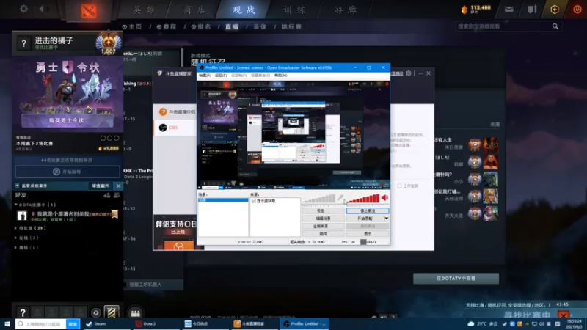Image resolution: width=587 pixels, height=330 pixels.
Task: Open the 开始录制 dropdown arrow in OBS
Action: coord(387,219)
